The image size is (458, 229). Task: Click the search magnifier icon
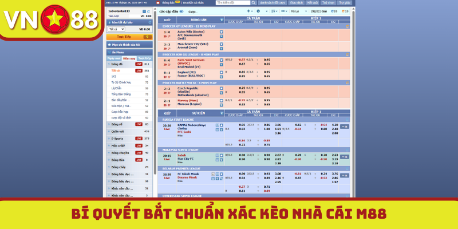(254, 3)
